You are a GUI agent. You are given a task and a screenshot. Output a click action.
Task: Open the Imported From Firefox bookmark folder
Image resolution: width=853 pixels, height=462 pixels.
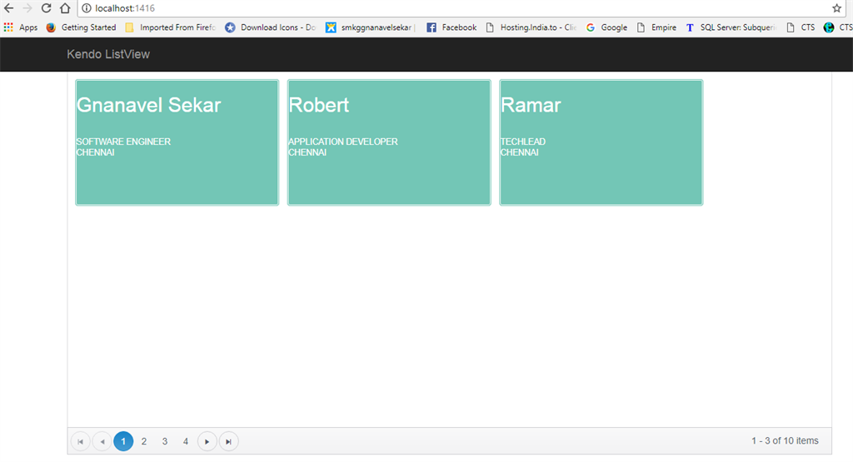[170, 27]
